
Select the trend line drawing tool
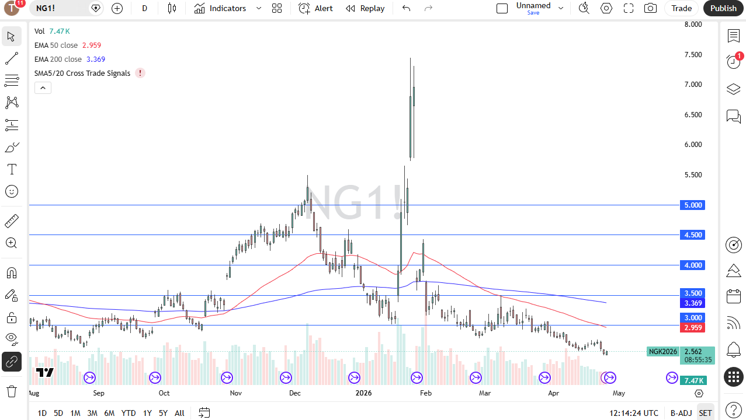pyautogui.click(x=11, y=58)
